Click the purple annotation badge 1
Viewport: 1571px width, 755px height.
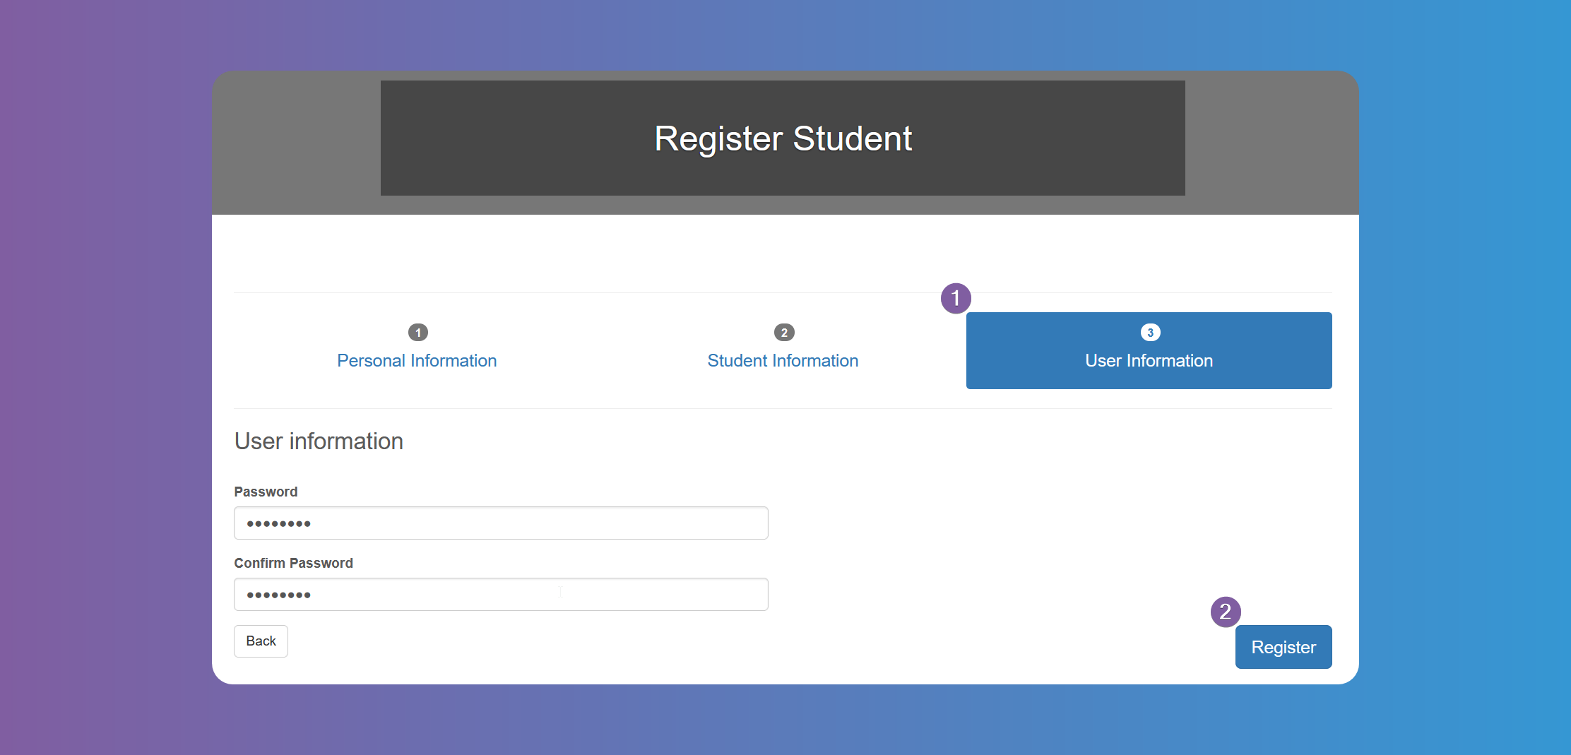click(x=955, y=299)
